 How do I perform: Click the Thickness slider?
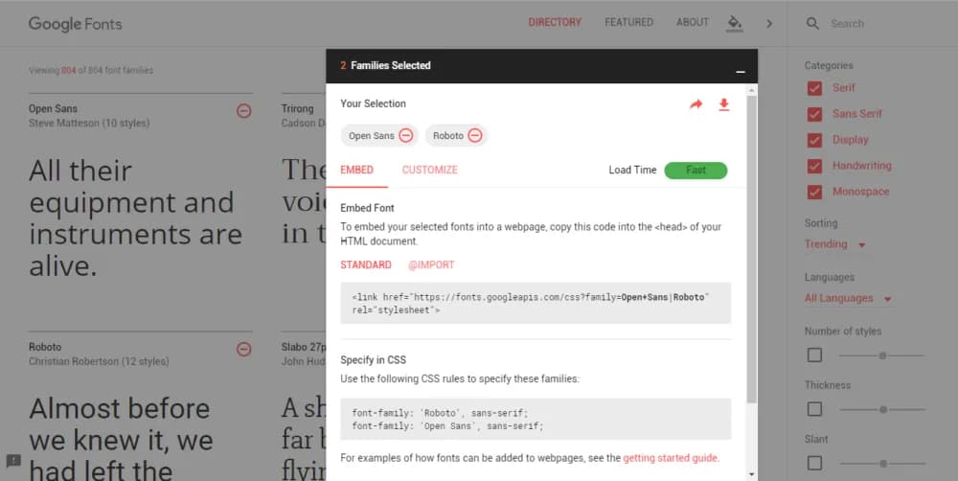881,409
